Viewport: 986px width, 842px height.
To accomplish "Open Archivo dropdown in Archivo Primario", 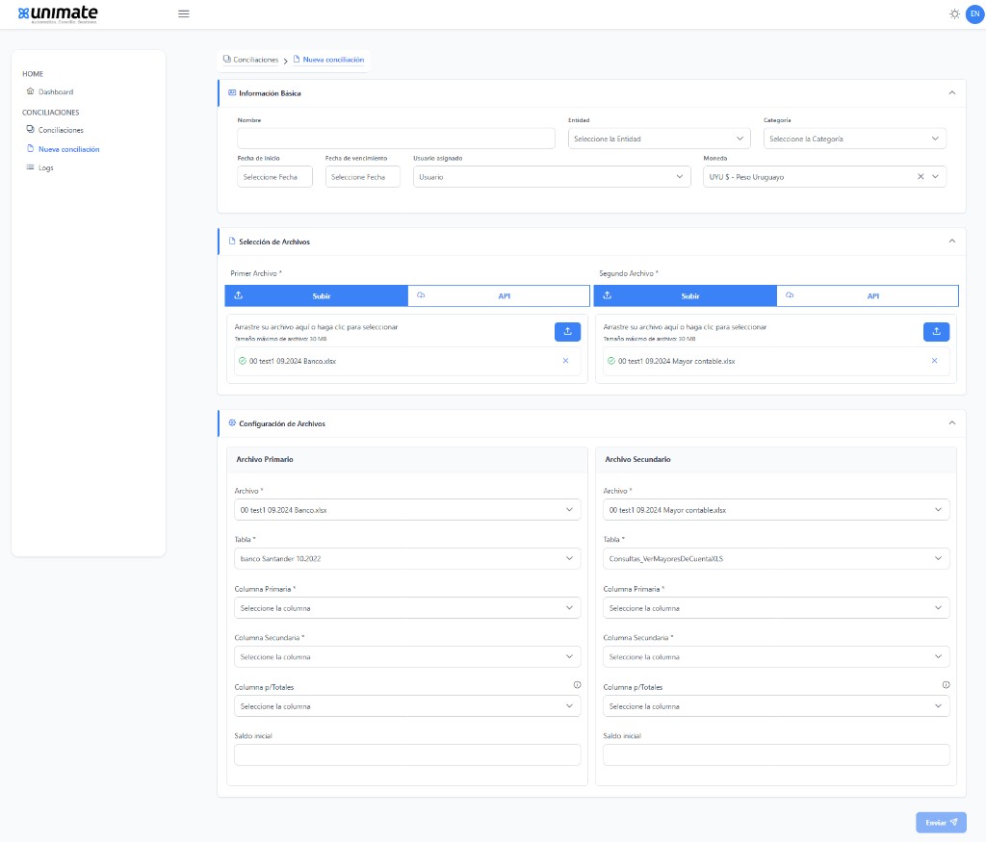I will coord(407,510).
